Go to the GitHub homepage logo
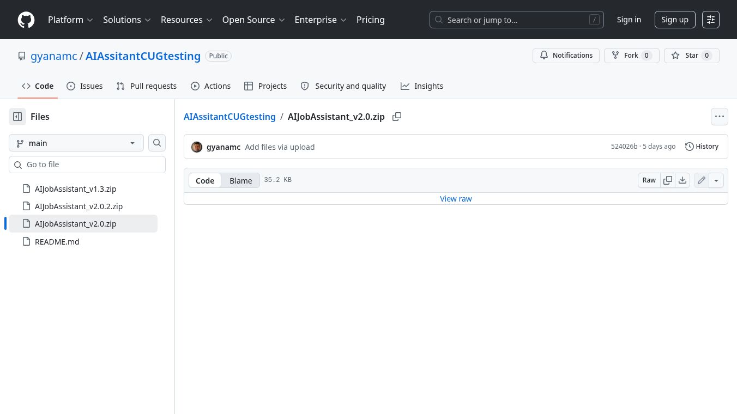 (26, 20)
